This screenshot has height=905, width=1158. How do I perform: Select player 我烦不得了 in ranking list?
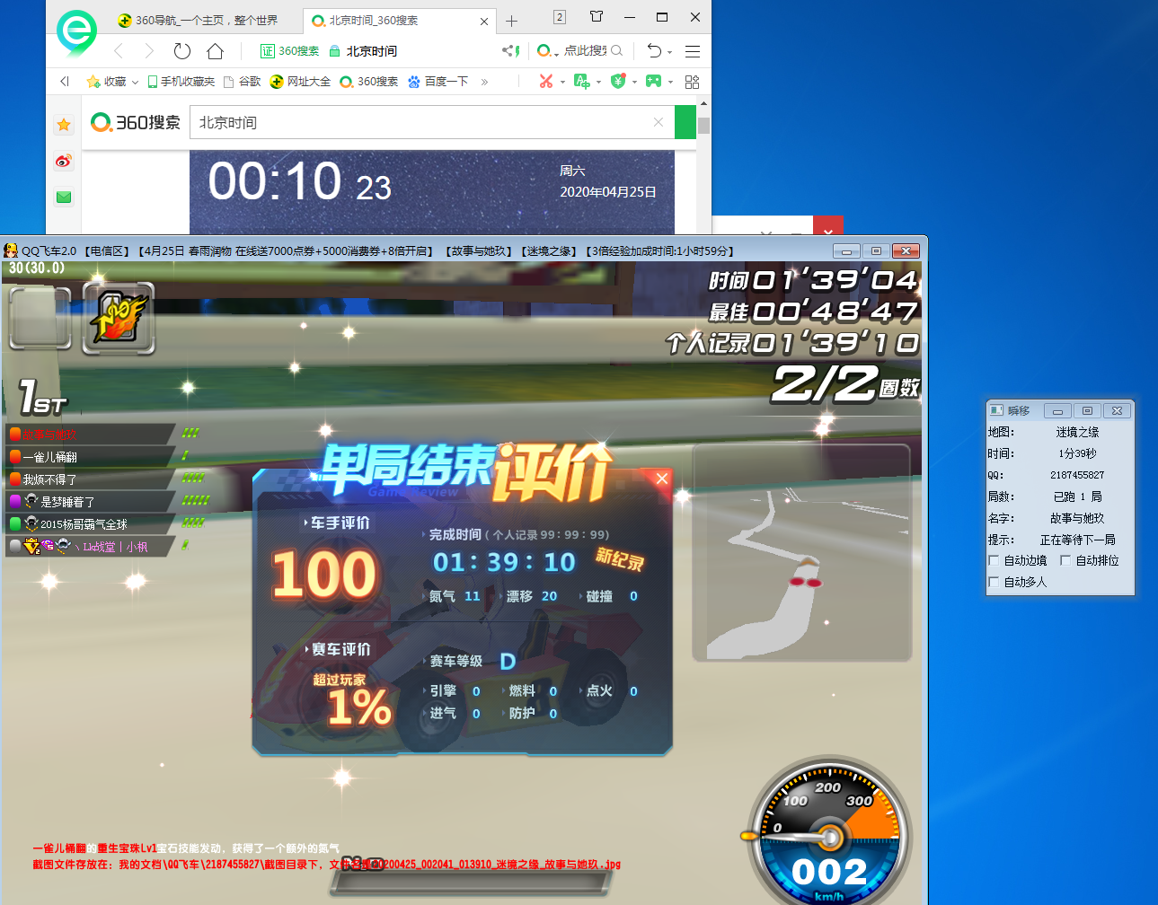point(90,479)
